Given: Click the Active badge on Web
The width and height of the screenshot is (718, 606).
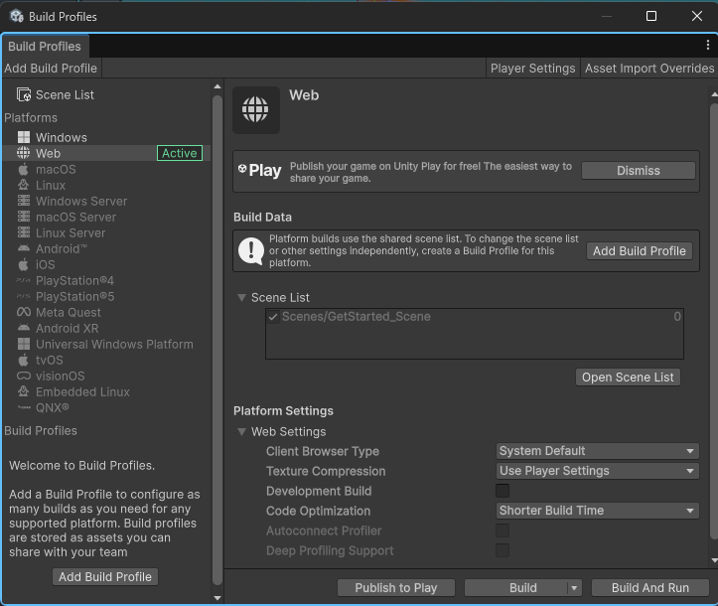Looking at the screenshot, I should (x=180, y=153).
